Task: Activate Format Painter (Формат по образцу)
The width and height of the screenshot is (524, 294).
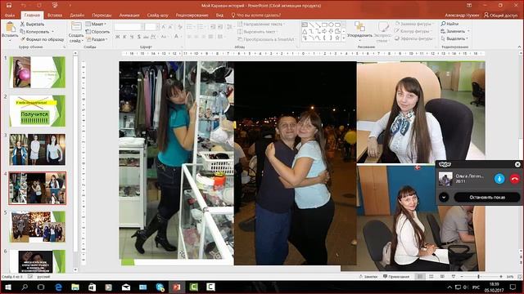Action: point(42,39)
